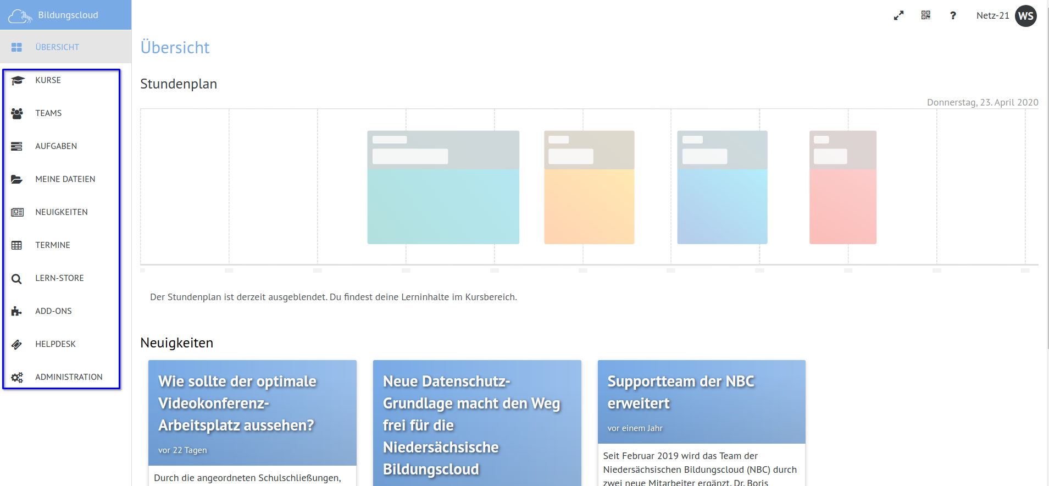
Task: Open Supportteam der NBC erweitert article
Action: [x=680, y=393]
